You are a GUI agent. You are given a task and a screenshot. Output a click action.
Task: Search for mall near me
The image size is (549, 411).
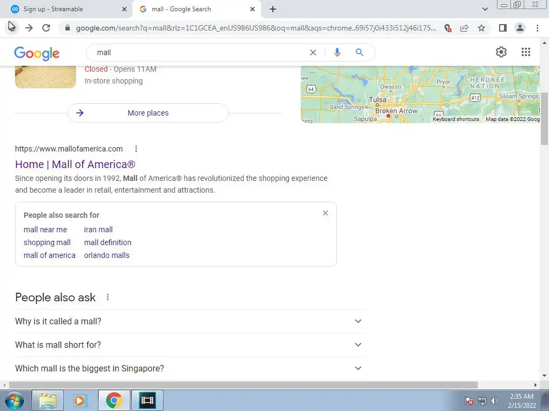coord(45,230)
